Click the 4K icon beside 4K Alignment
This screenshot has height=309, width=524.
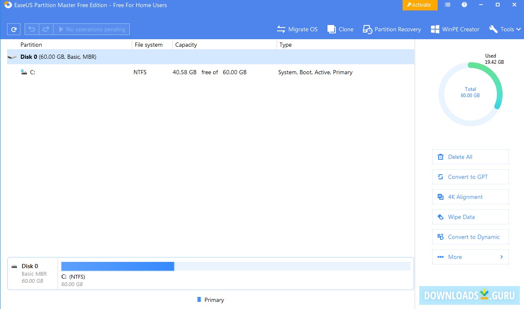(x=440, y=197)
